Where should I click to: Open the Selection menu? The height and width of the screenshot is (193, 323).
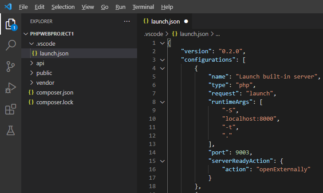click(x=63, y=7)
